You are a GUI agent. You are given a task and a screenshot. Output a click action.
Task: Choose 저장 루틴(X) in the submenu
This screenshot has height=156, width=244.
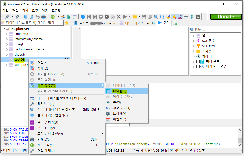click(x=126, y=108)
